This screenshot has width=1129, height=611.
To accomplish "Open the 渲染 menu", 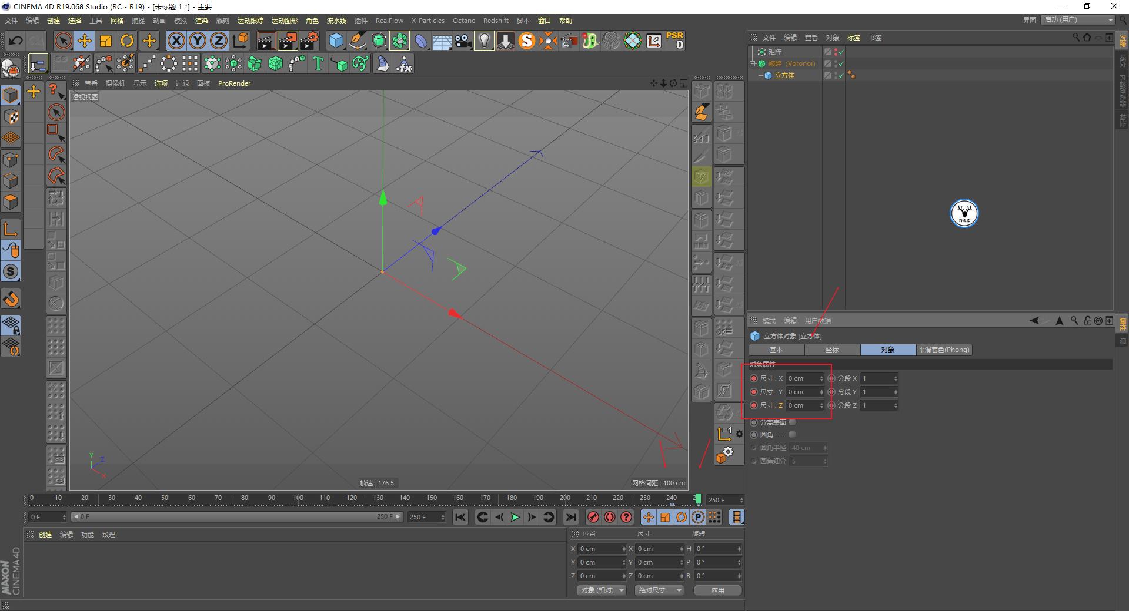I will (202, 20).
